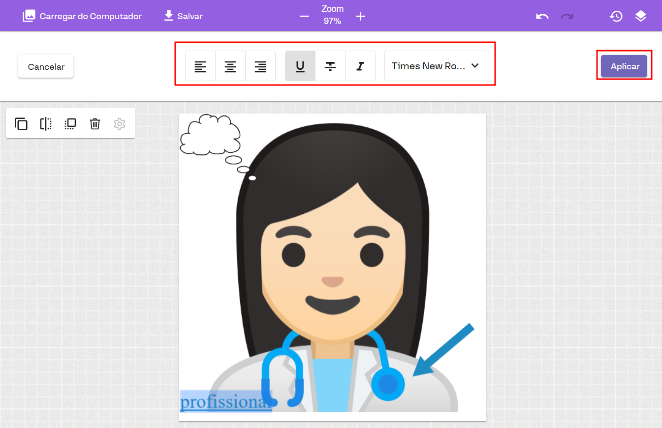Center align the text
Screen dimensions: 662x428
click(x=230, y=66)
